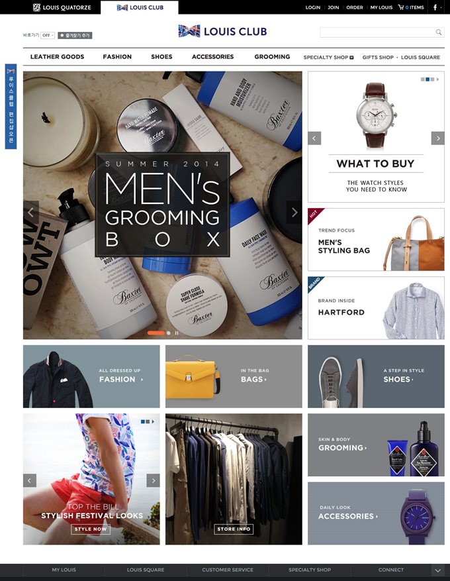
Task: Expand the footer with chevron arrow
Action: point(438,570)
